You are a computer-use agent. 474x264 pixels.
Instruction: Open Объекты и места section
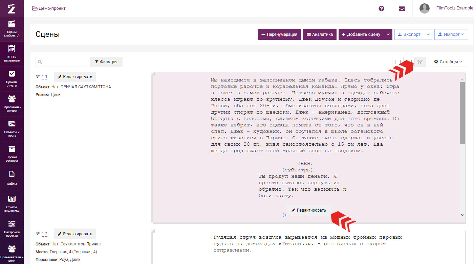click(12, 129)
